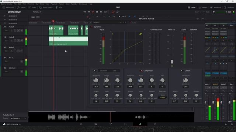Open Dynamics window options menu (three dots)
This screenshot has height=132, width=236.
[x=202, y=19]
